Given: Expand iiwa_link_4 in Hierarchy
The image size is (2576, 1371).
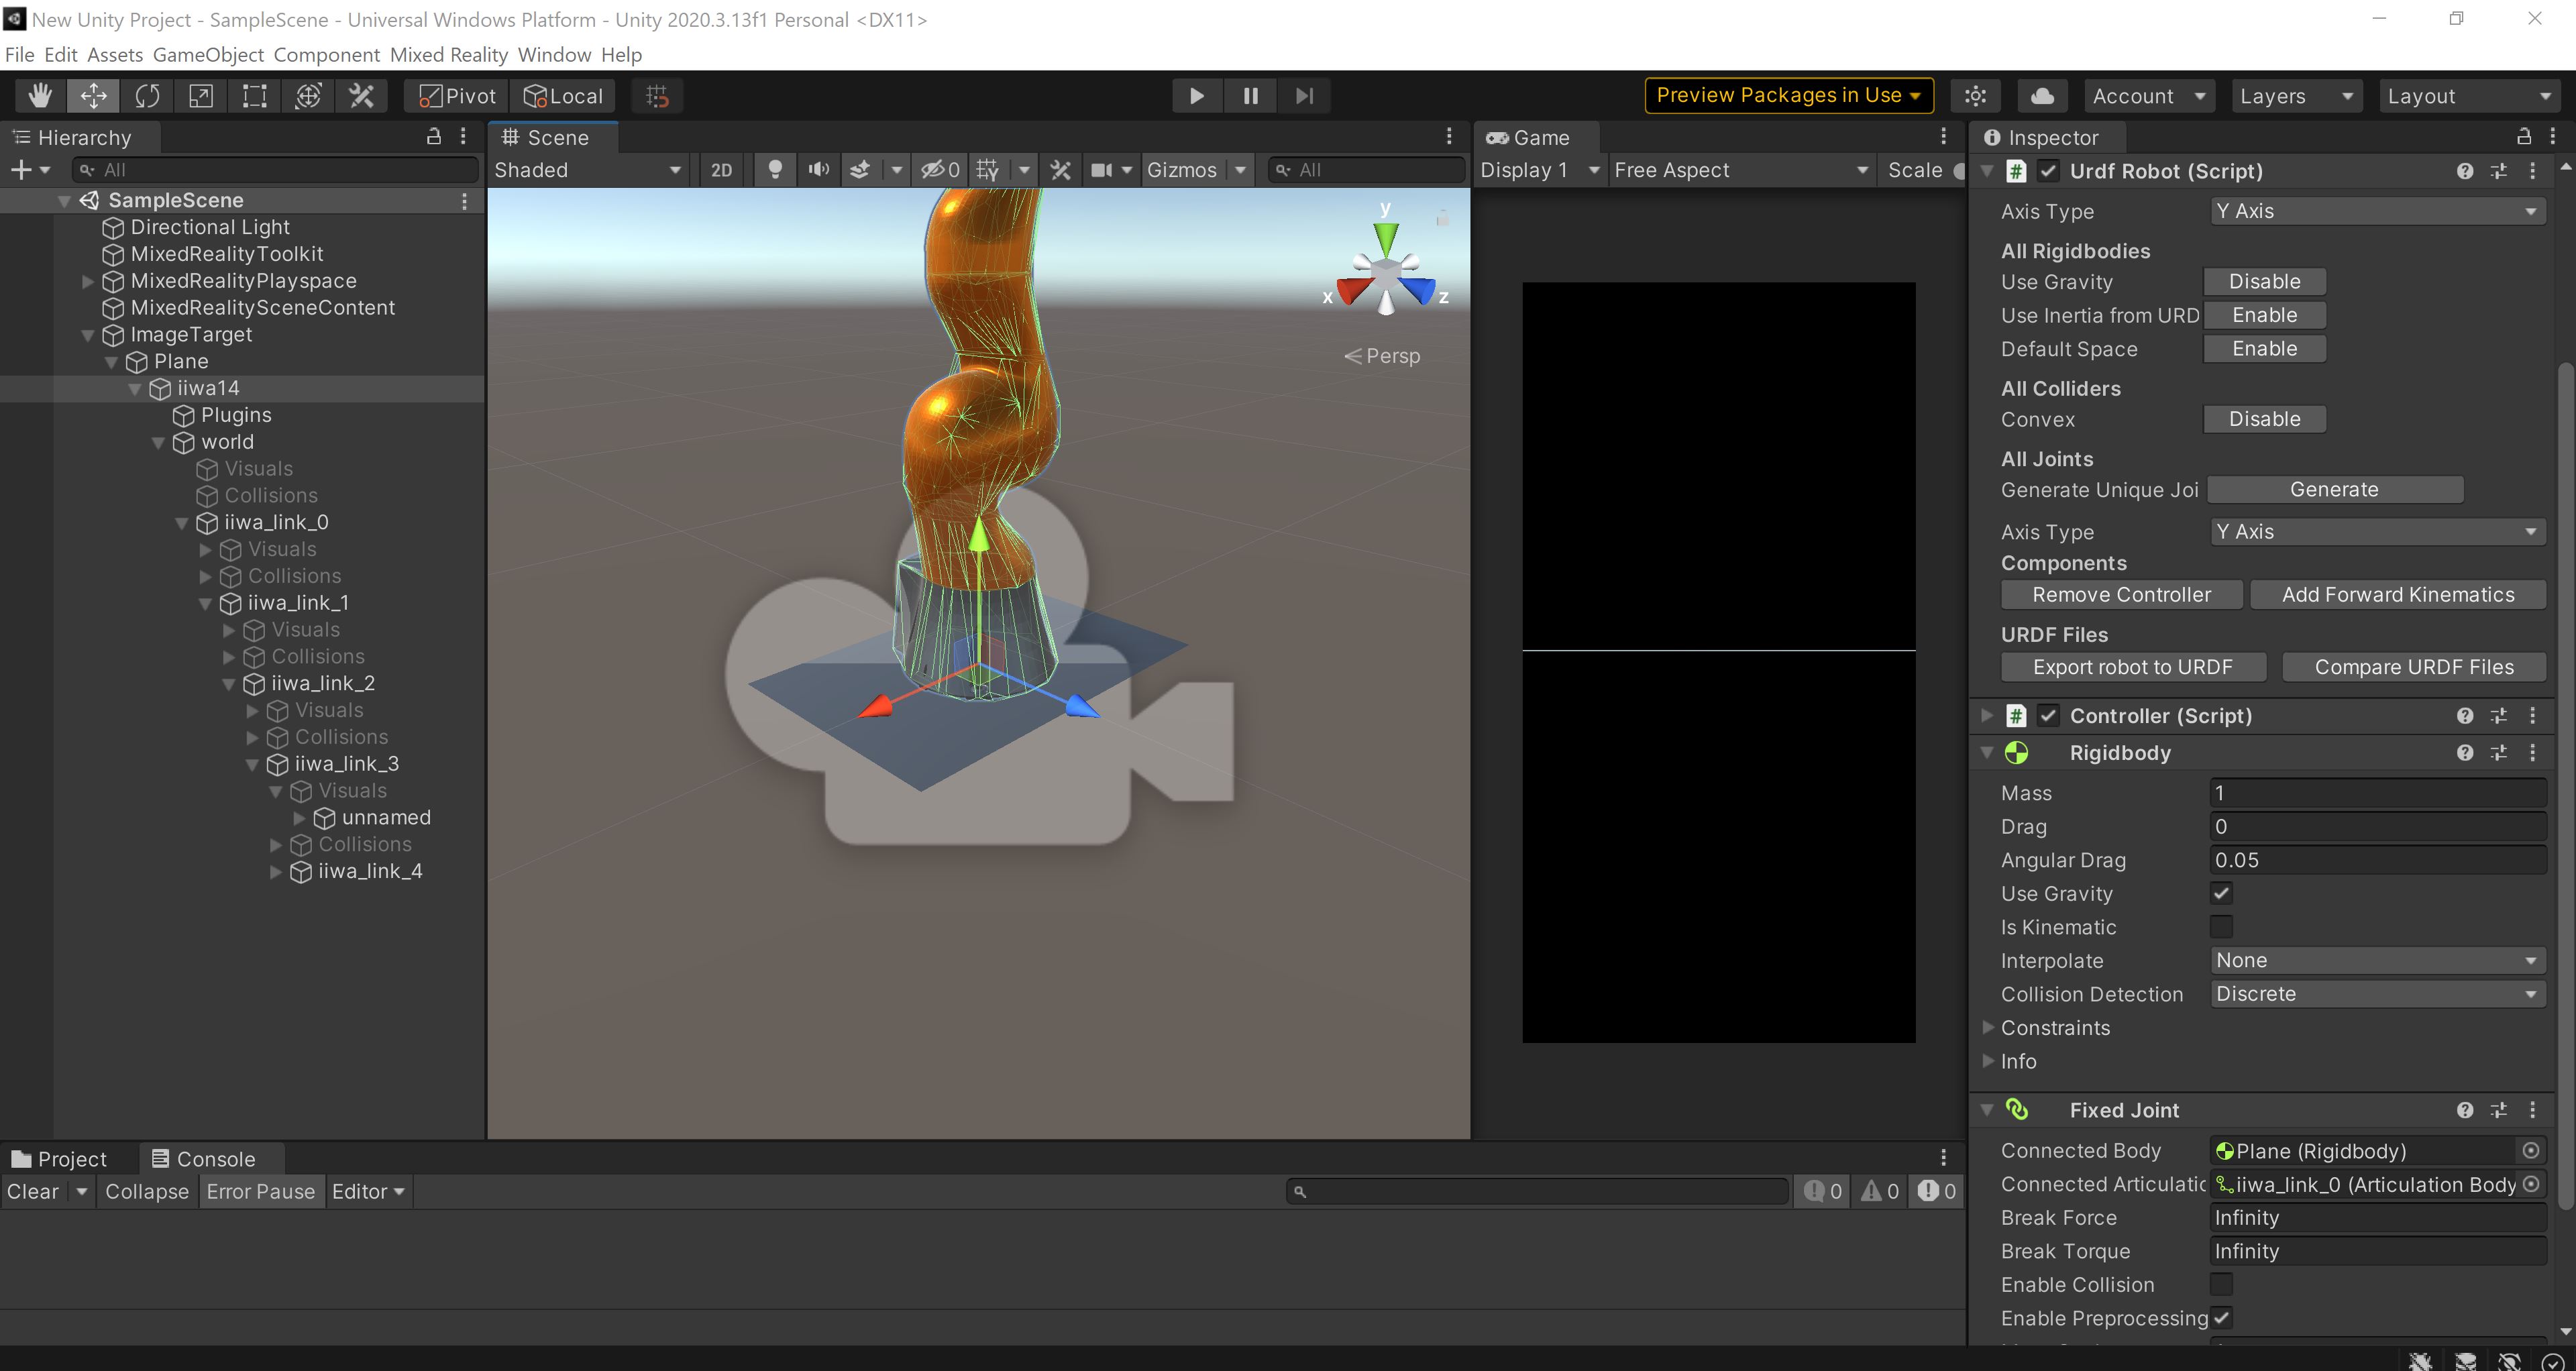Looking at the screenshot, I should [x=276, y=872].
